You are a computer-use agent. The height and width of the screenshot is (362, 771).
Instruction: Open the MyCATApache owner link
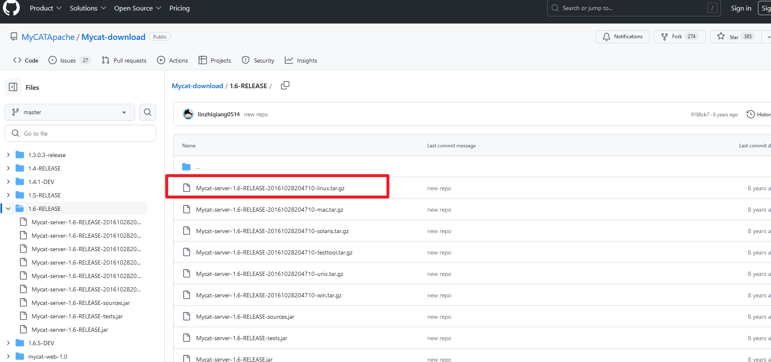click(48, 37)
